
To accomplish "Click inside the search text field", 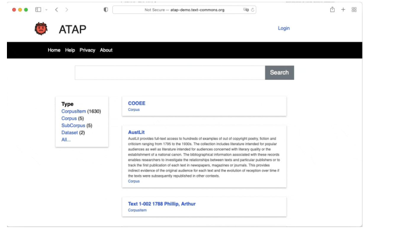I will [x=170, y=73].
